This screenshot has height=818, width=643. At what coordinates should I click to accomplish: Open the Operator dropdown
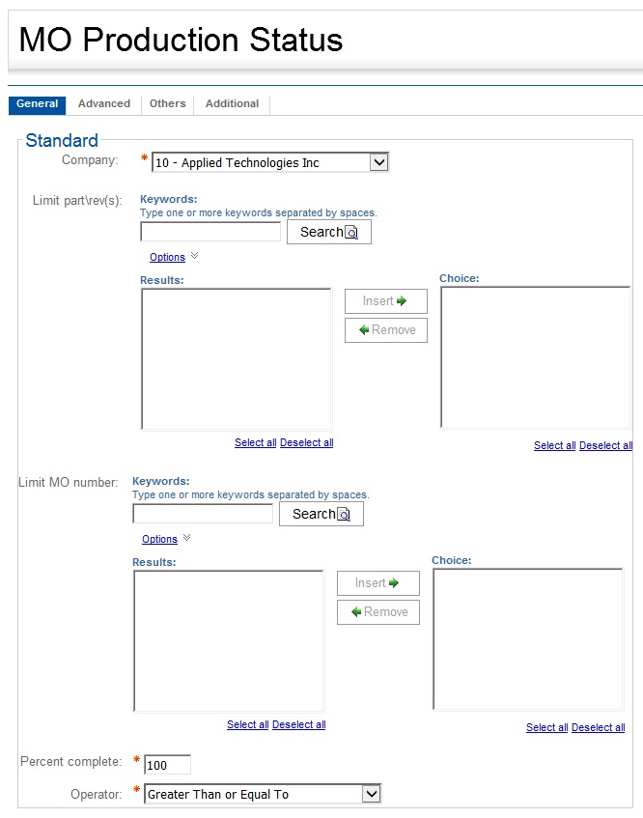click(372, 794)
